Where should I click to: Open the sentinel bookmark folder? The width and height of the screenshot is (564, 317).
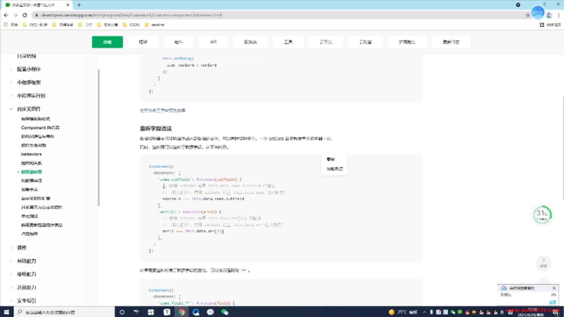(x=155, y=25)
